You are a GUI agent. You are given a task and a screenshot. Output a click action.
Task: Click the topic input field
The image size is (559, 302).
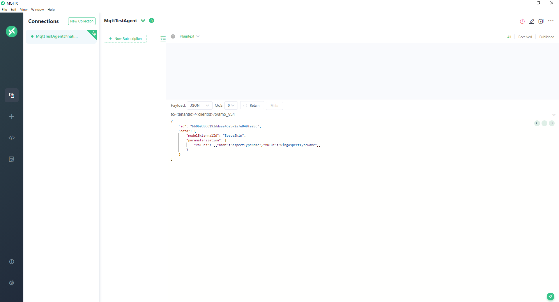360,115
